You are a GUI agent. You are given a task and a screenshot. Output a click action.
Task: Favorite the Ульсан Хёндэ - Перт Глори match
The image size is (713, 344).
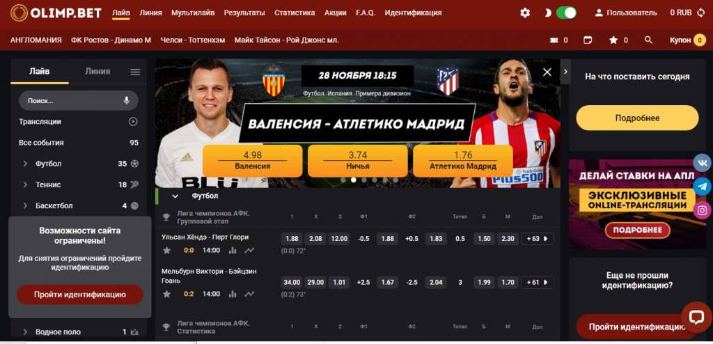click(167, 250)
